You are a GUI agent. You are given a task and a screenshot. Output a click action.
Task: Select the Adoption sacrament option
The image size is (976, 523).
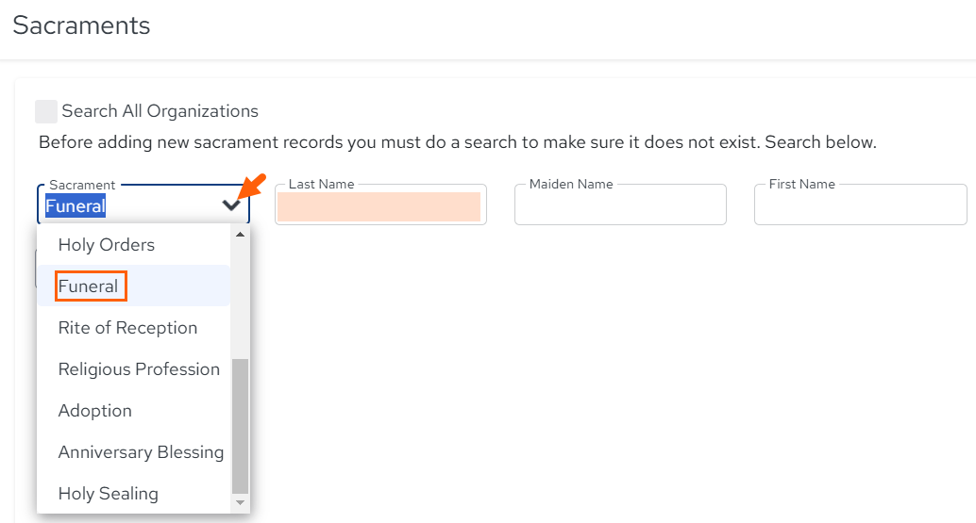134,411
